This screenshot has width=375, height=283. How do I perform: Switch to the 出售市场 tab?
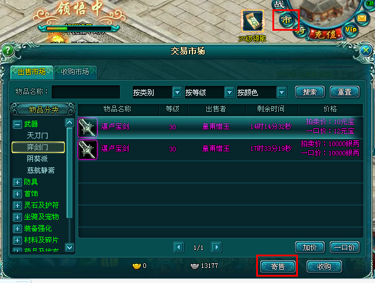coord(31,72)
